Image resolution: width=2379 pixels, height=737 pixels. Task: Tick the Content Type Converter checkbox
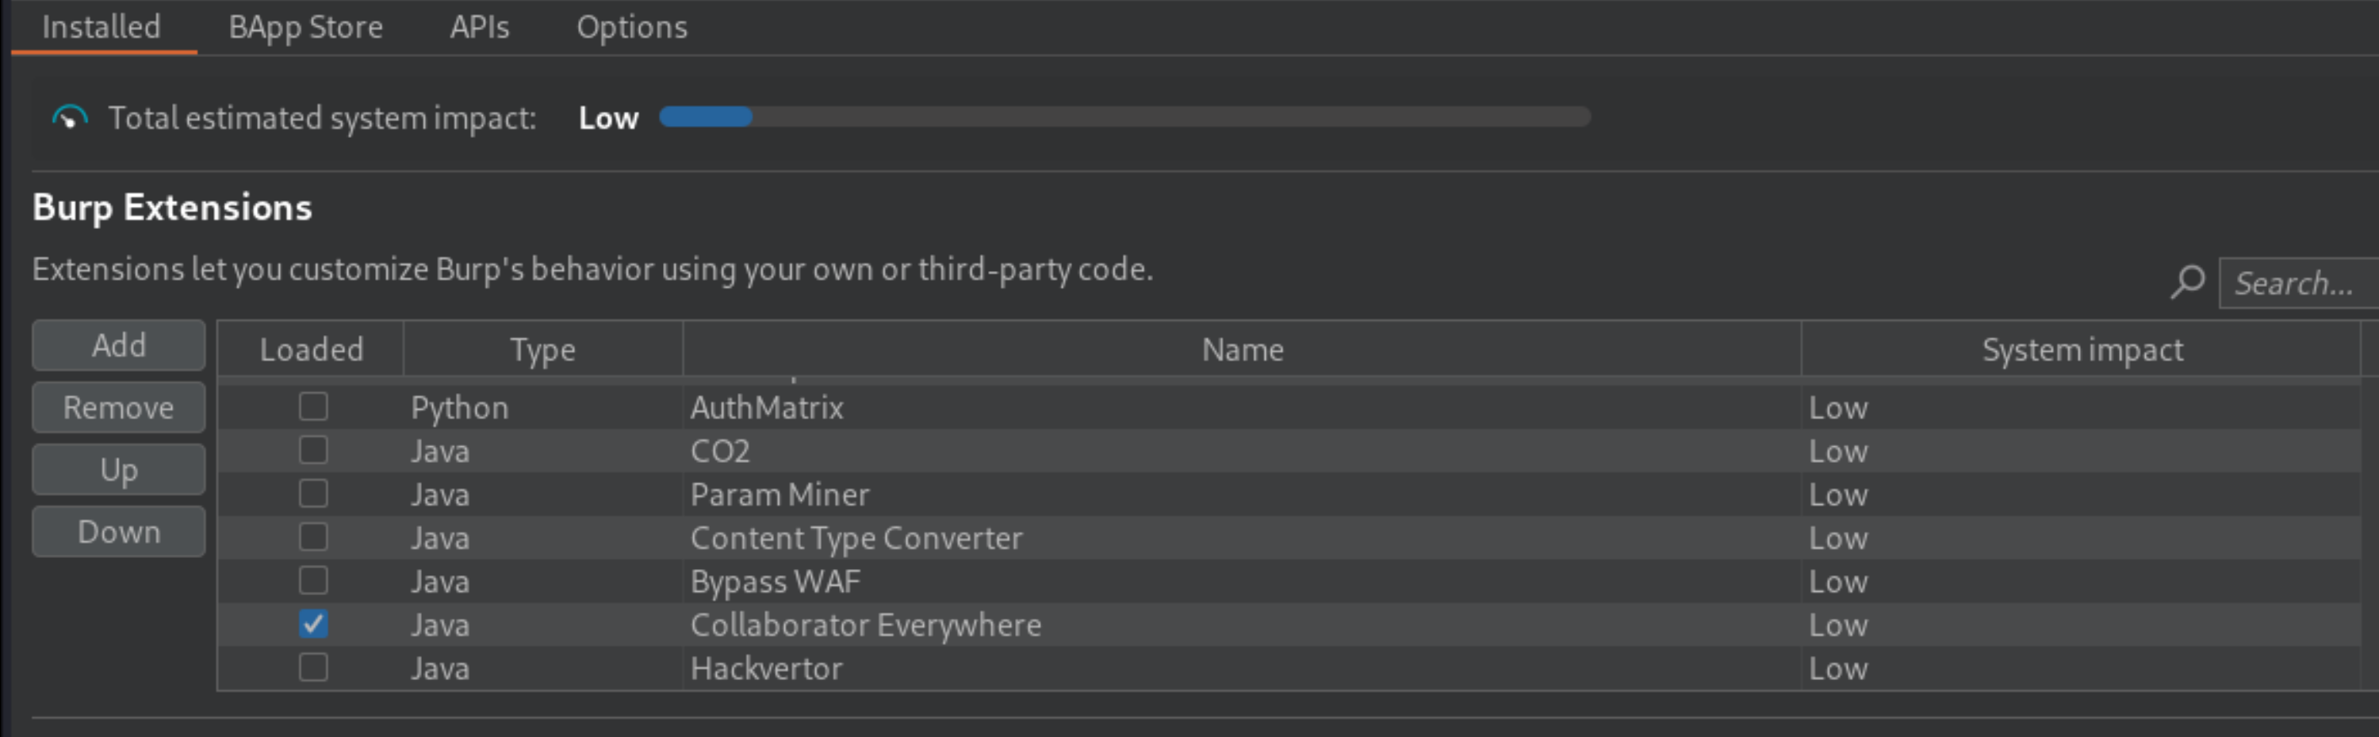(x=313, y=537)
